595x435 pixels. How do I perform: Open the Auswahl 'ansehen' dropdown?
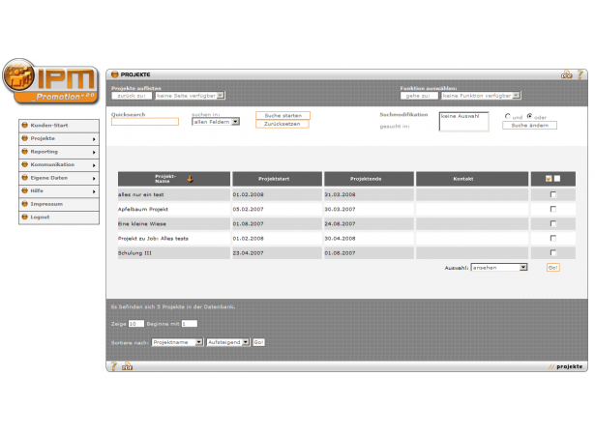click(498, 268)
